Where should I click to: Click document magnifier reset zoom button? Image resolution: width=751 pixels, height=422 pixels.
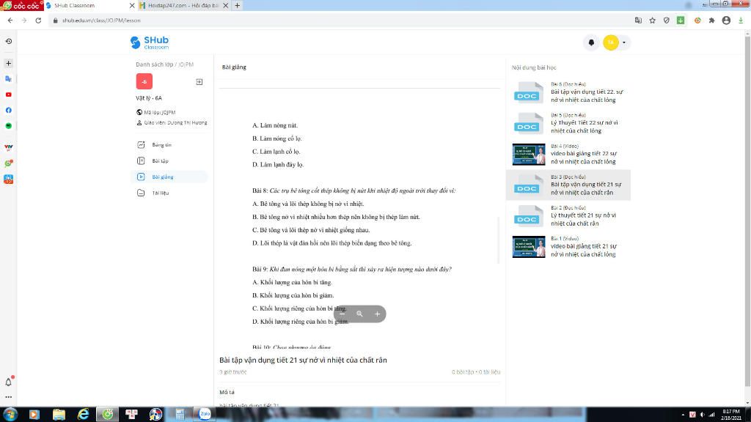click(359, 314)
